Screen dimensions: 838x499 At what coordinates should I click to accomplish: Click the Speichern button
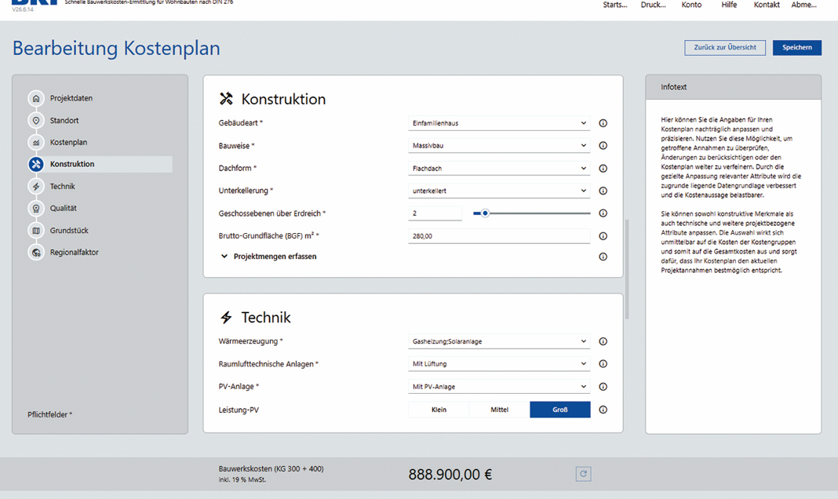click(x=797, y=48)
